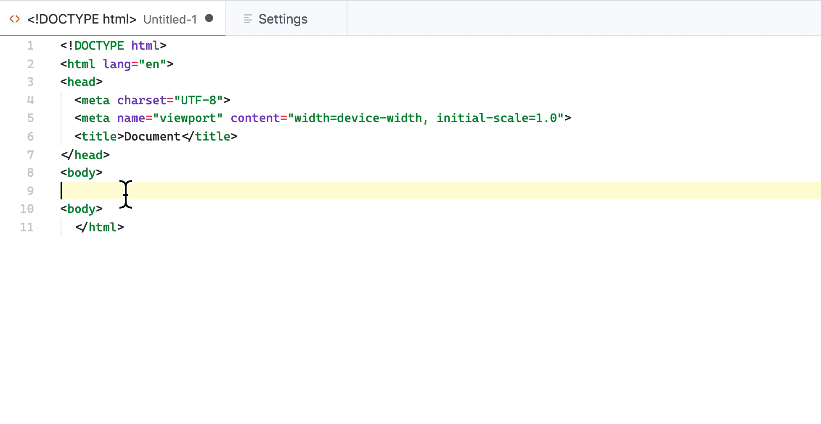Click the unsaved changes dot indicator
Viewport: 821px width, 424px height.
click(209, 19)
